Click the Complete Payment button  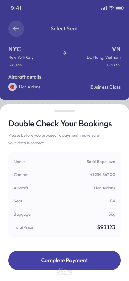coord(65,260)
